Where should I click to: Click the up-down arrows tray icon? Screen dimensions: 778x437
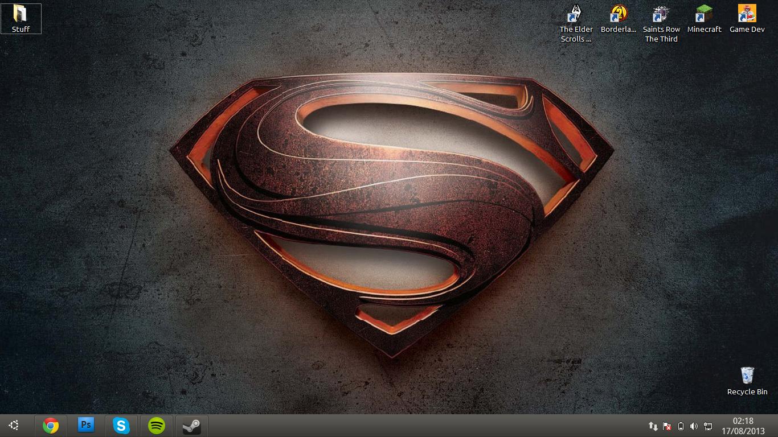click(653, 426)
